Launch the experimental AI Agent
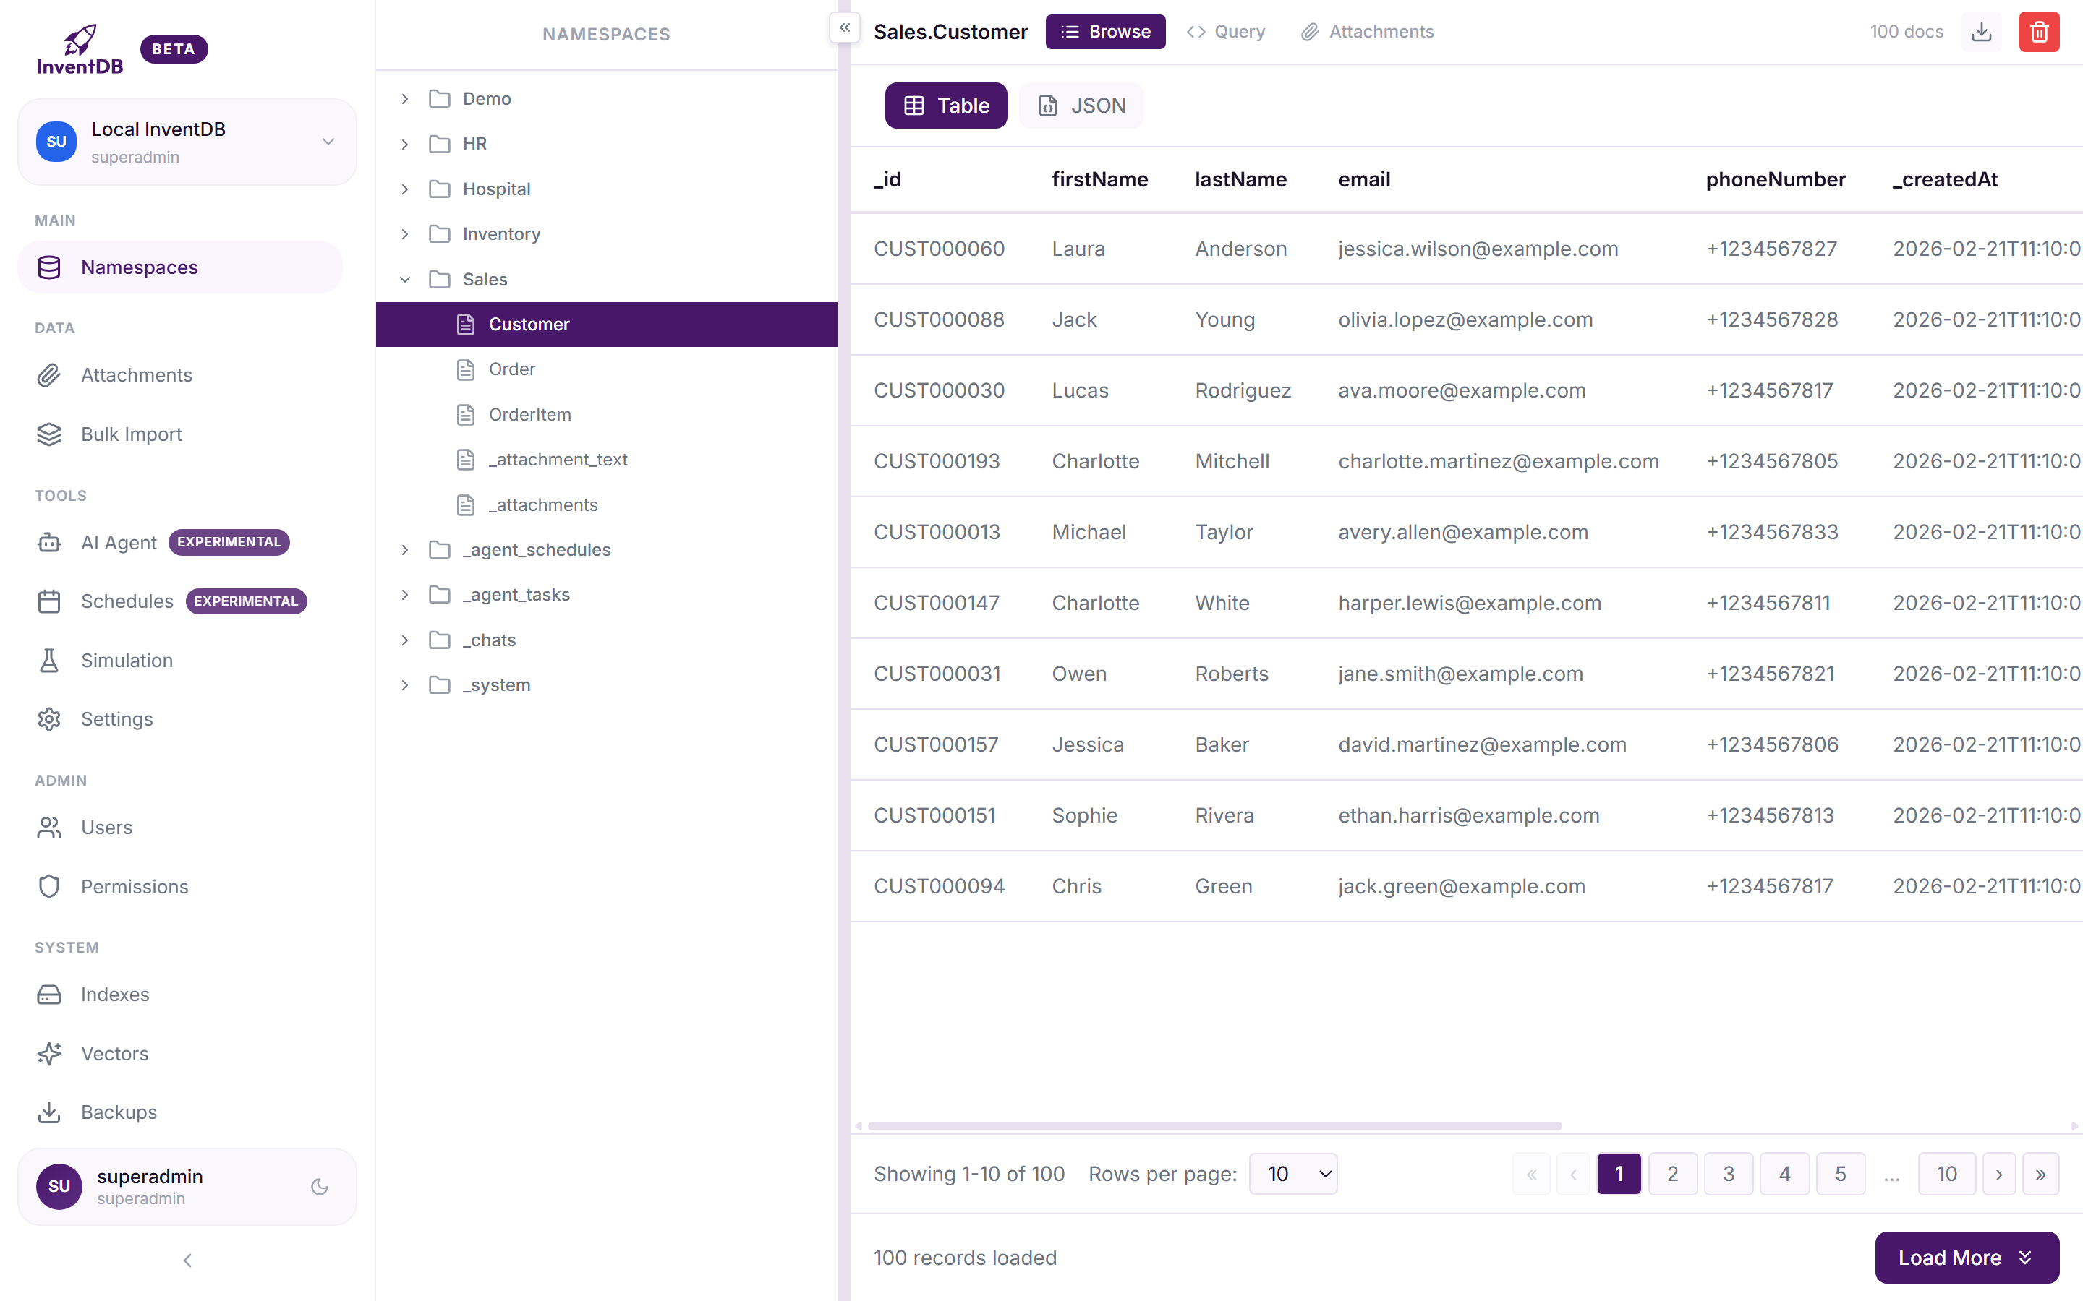This screenshot has width=2083, height=1301. pyautogui.click(x=118, y=542)
